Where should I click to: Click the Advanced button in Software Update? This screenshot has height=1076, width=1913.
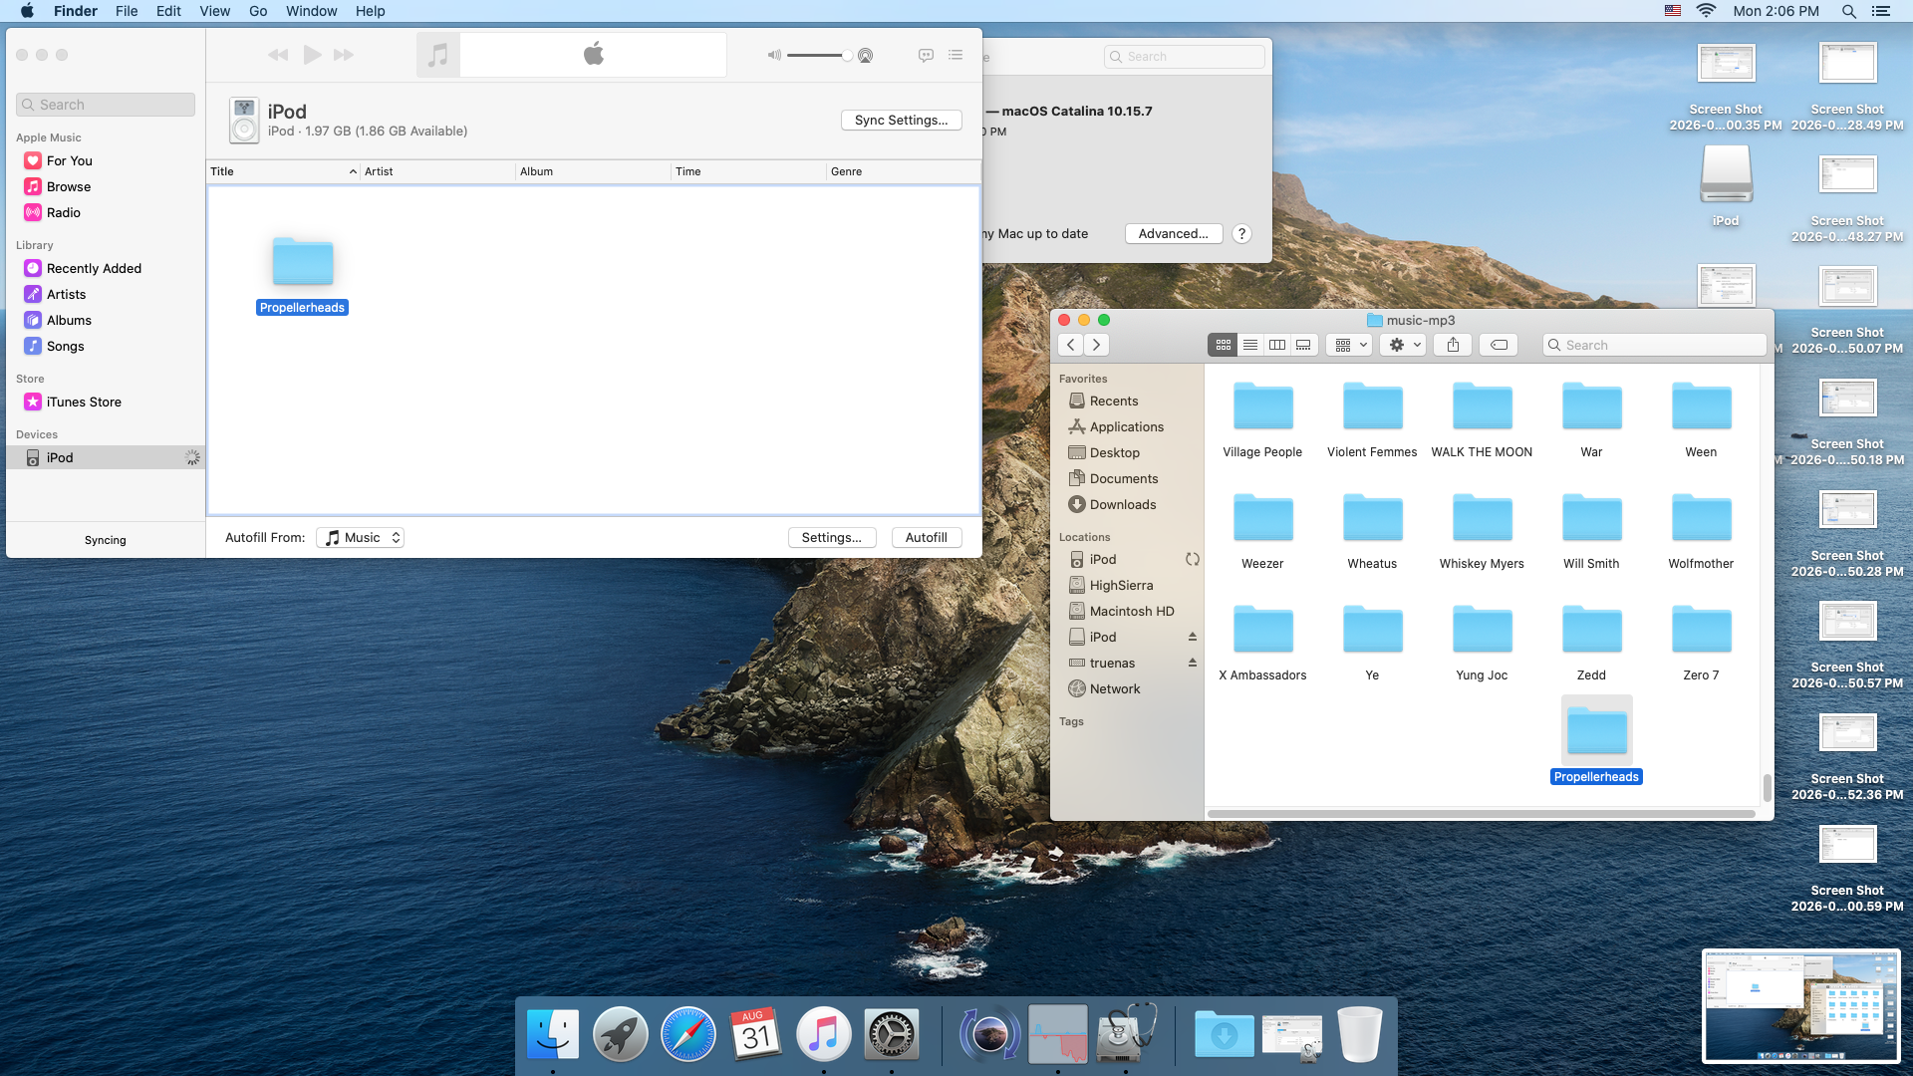1173,233
